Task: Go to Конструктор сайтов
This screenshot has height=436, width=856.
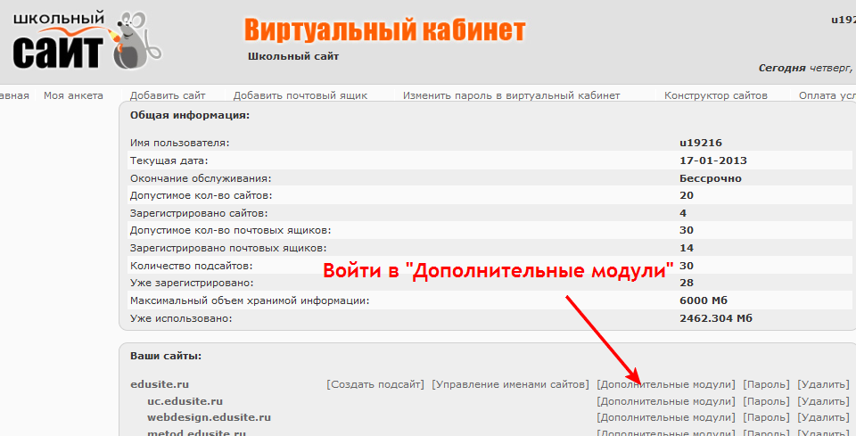Action: [x=716, y=95]
